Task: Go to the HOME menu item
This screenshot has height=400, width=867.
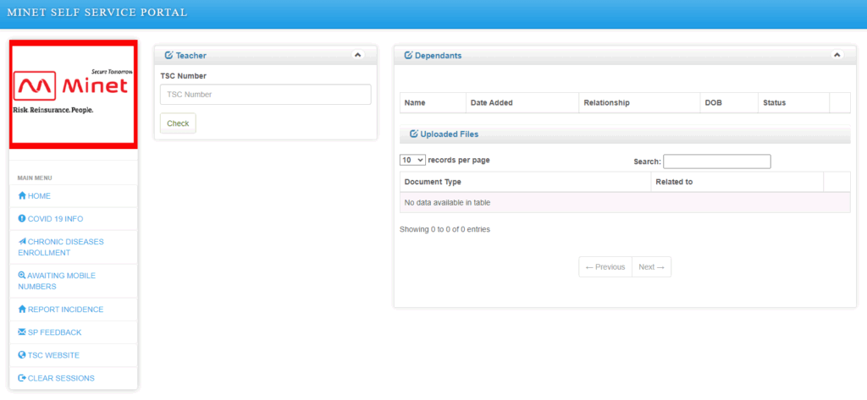Action: click(x=39, y=196)
